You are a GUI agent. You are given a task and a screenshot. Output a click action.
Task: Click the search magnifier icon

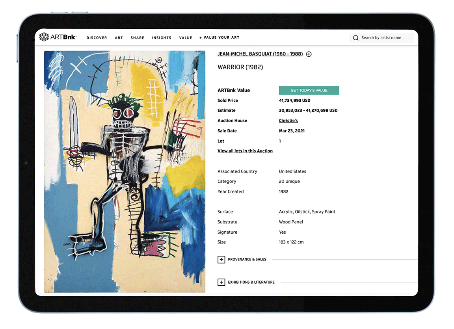tap(355, 38)
